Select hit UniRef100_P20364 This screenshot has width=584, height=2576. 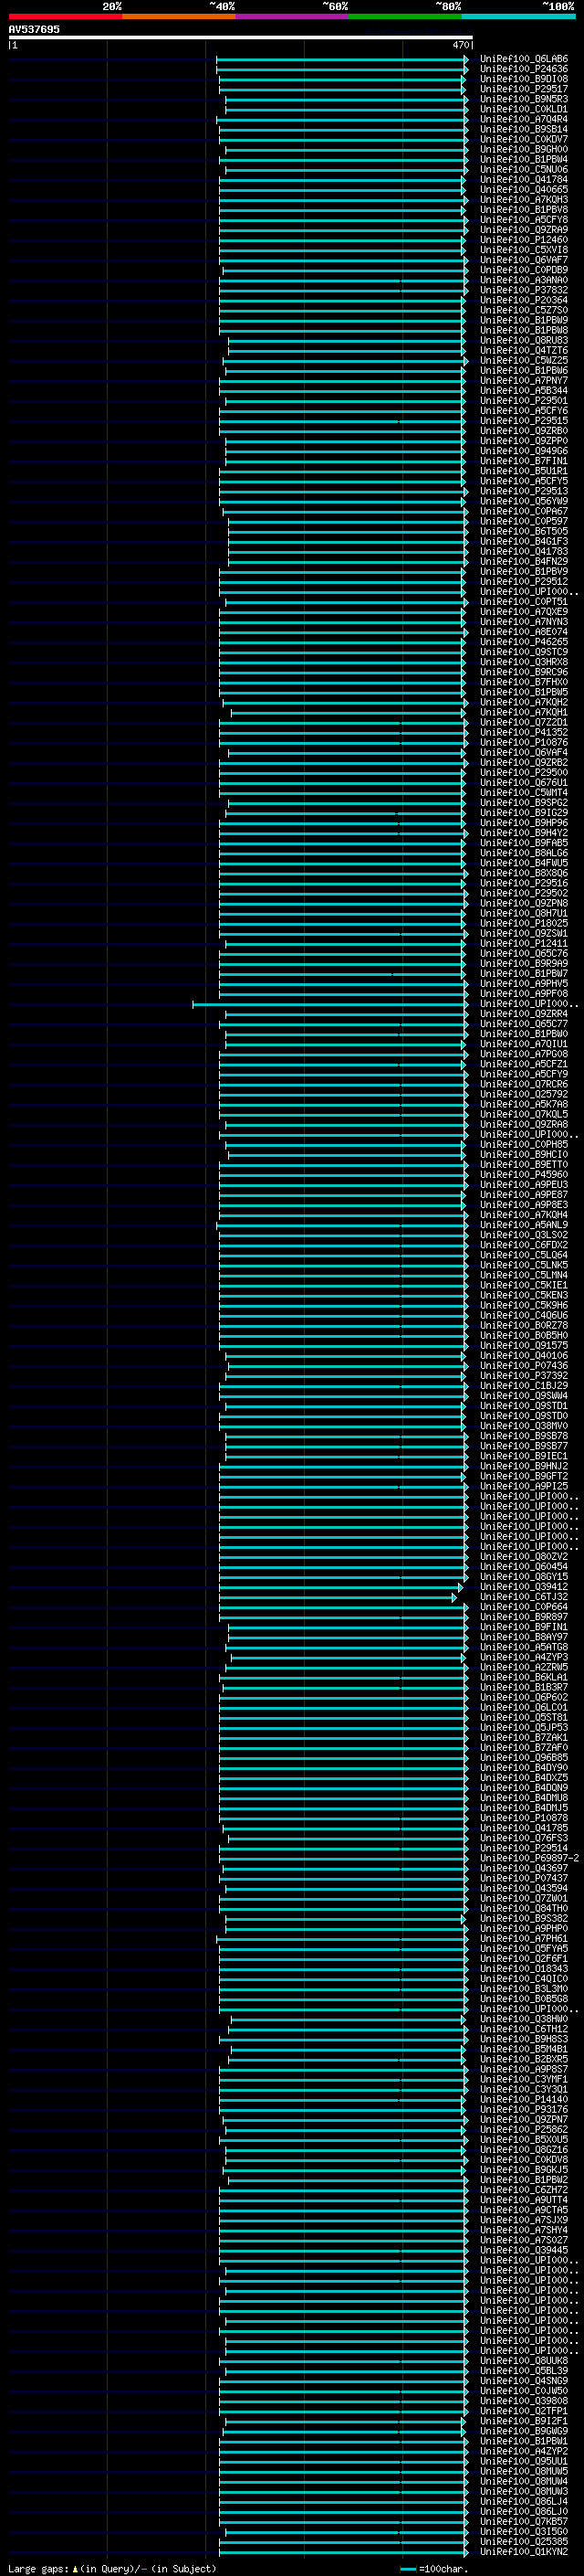coord(524,300)
